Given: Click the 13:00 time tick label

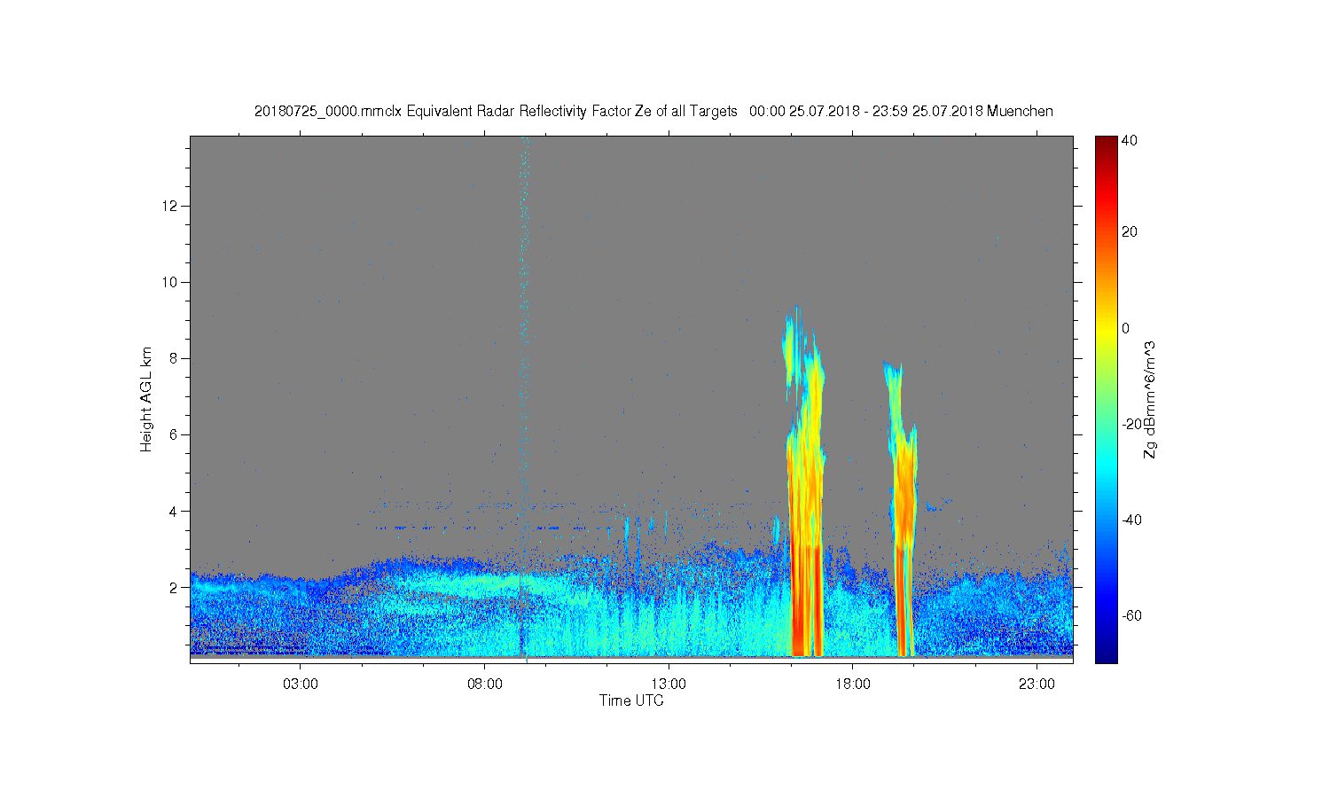Looking at the screenshot, I should click(x=669, y=685).
